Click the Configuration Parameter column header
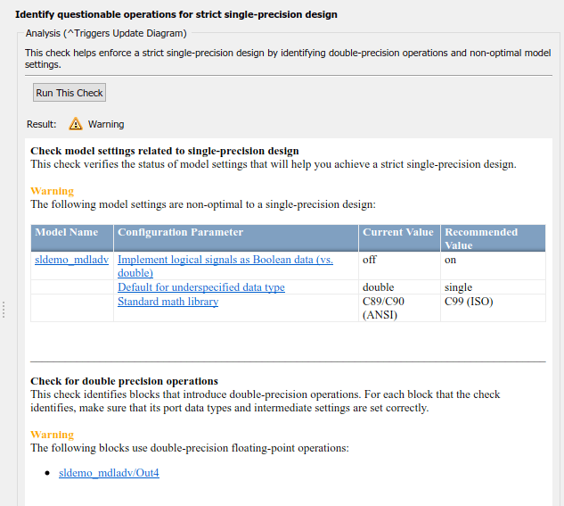 coord(181,232)
